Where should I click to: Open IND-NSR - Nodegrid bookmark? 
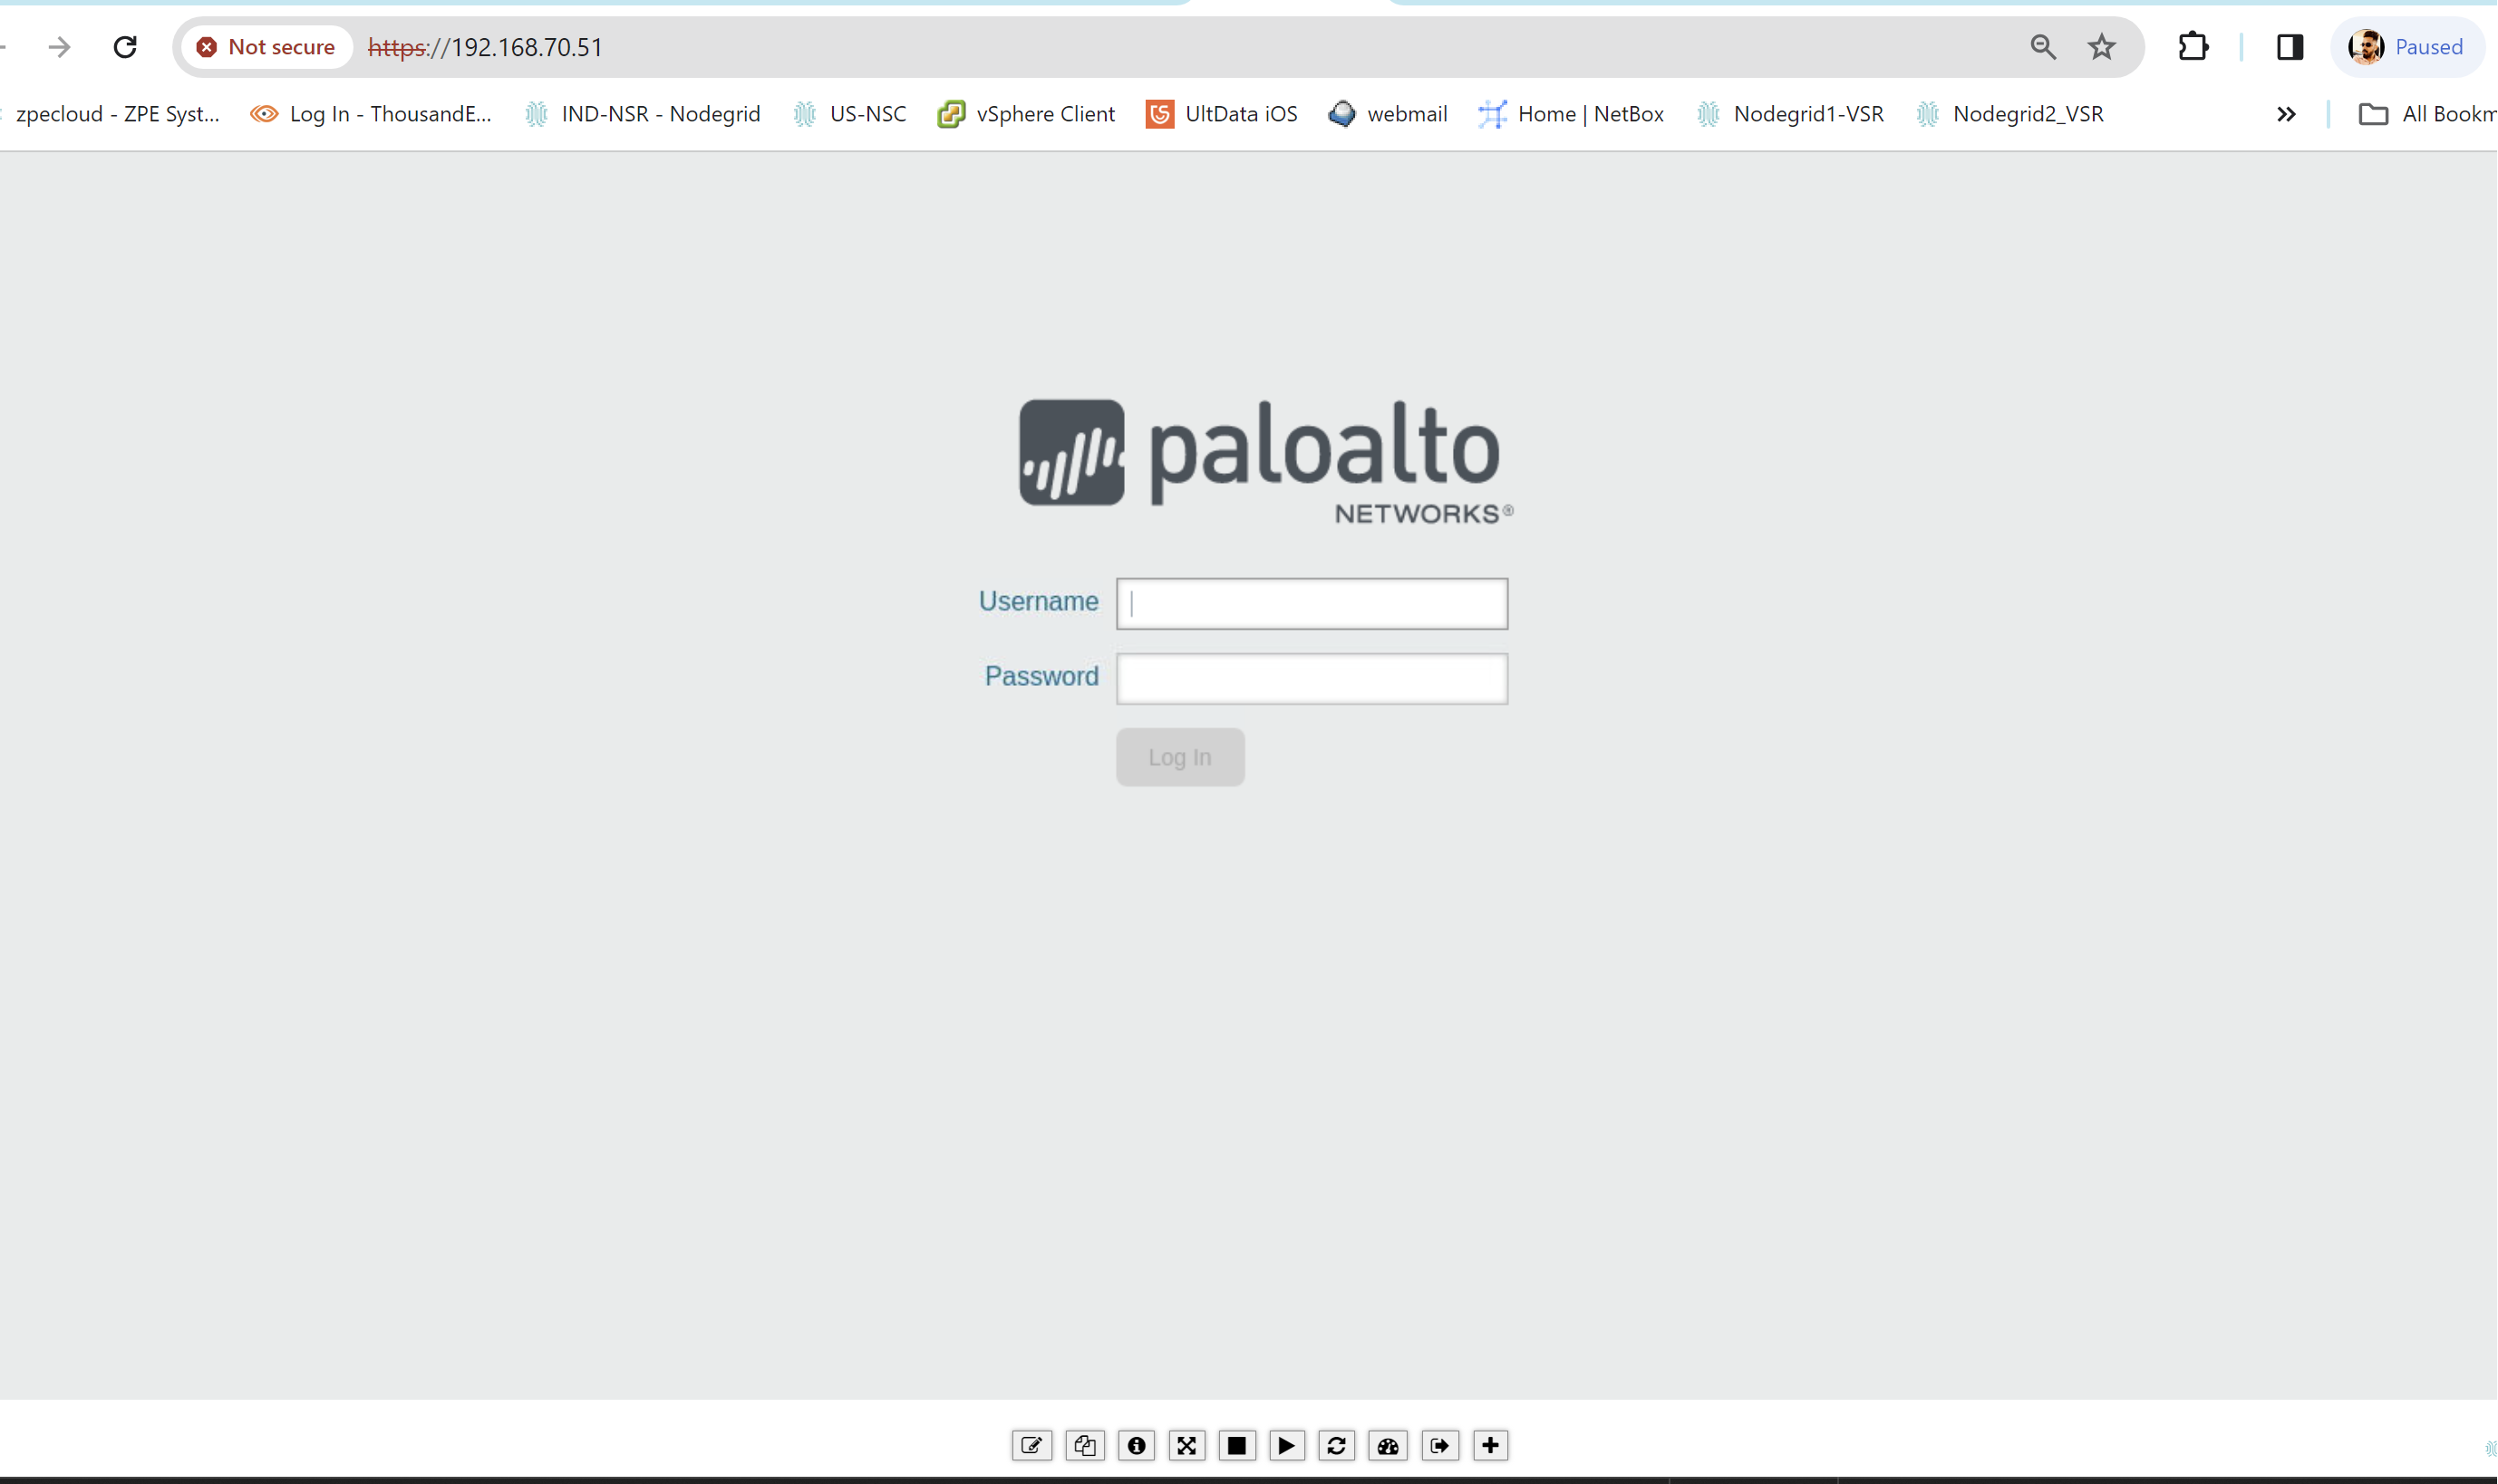(644, 114)
